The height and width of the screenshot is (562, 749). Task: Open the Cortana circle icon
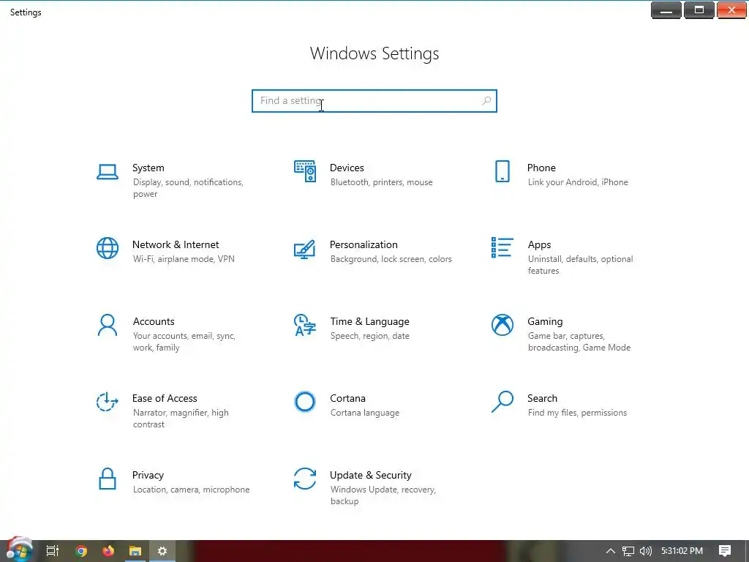(305, 402)
